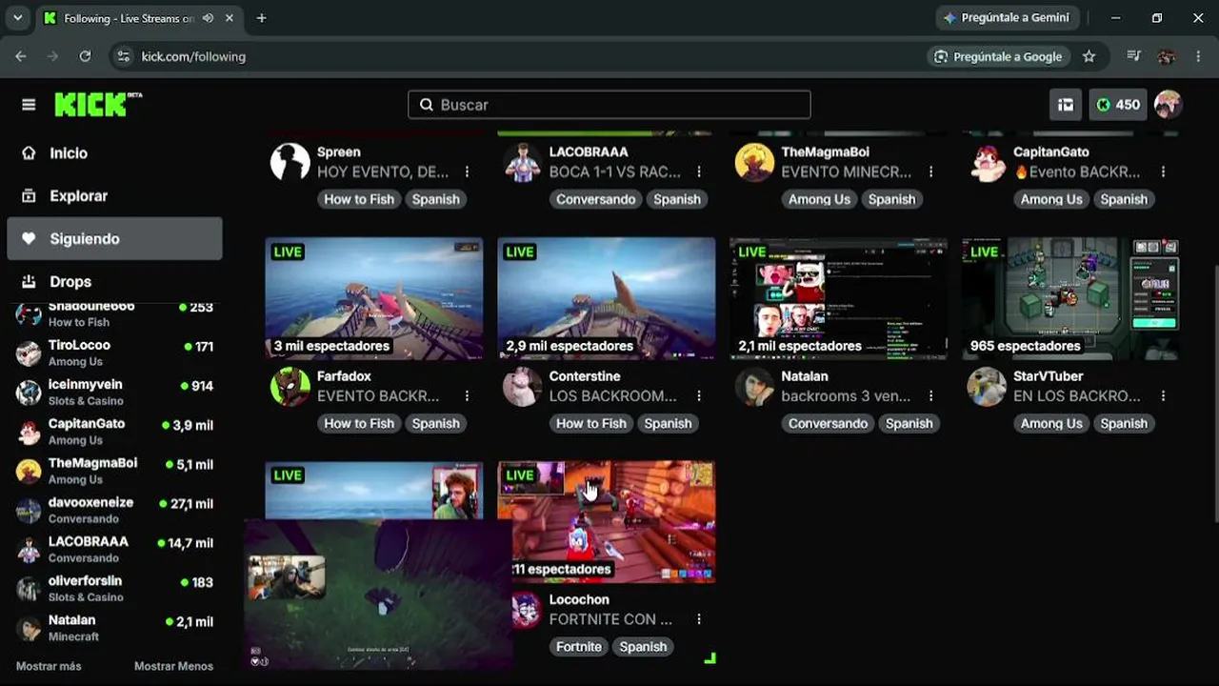Open options menu for Spreen stream
1219x686 pixels.
[467, 172]
